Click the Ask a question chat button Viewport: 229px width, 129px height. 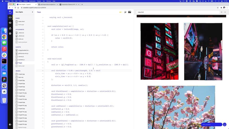(211, 125)
